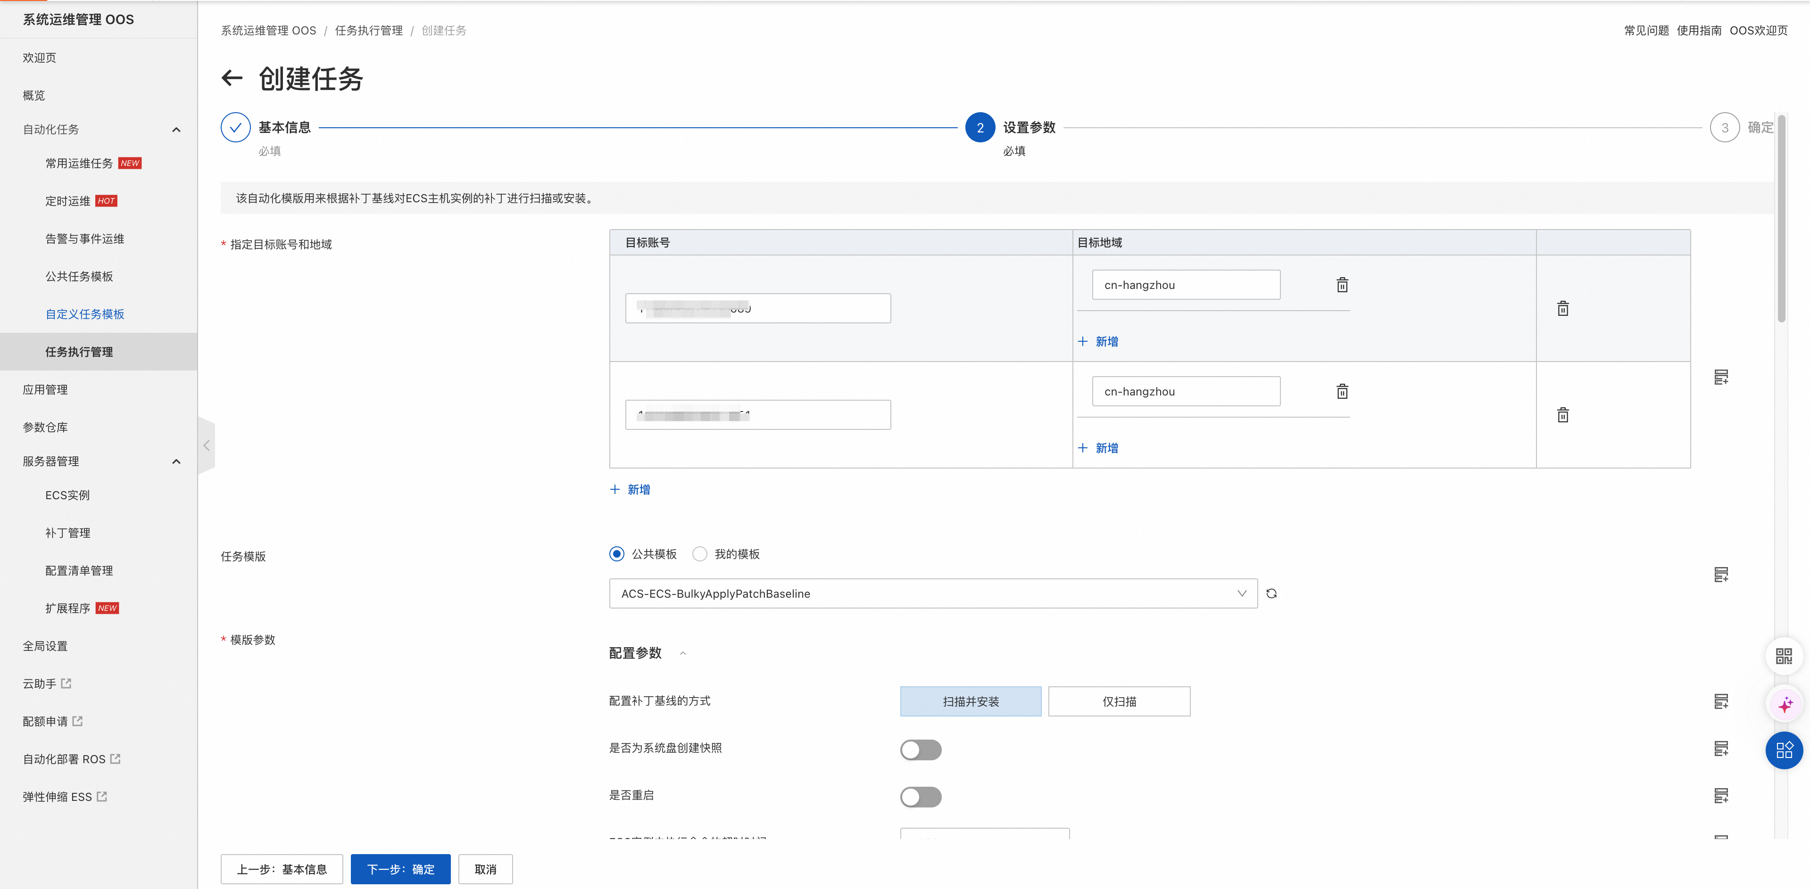Click parameter-store icon beside 任务模版
This screenshot has height=889, width=1810.
pyautogui.click(x=1721, y=575)
